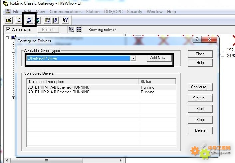Screen dimensions: 235x163
Task: Switch to large icons view
Action: (71, 30)
